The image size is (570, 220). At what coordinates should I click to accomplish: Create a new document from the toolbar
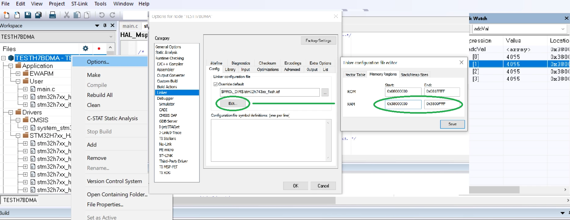click(x=6, y=15)
